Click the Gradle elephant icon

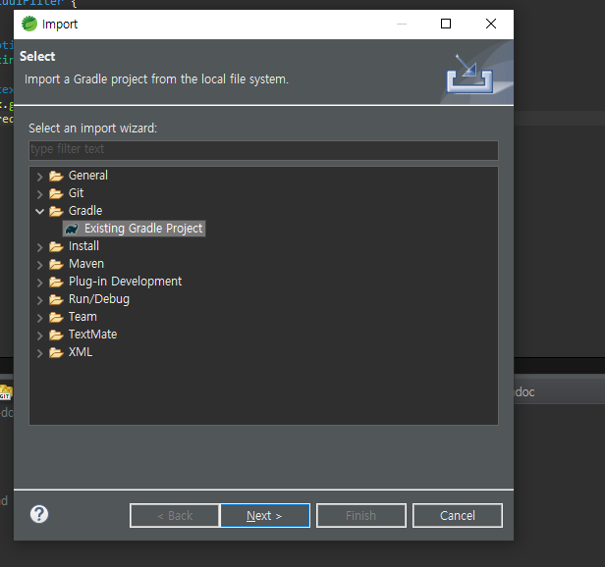point(72,229)
